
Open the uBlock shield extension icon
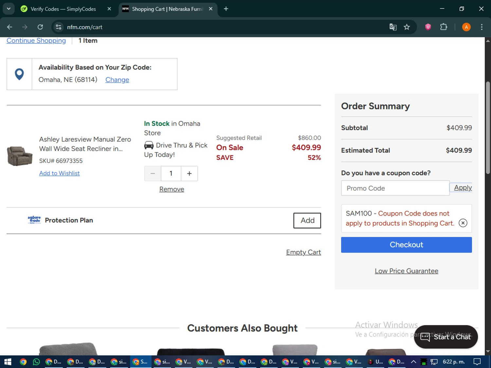(428, 27)
